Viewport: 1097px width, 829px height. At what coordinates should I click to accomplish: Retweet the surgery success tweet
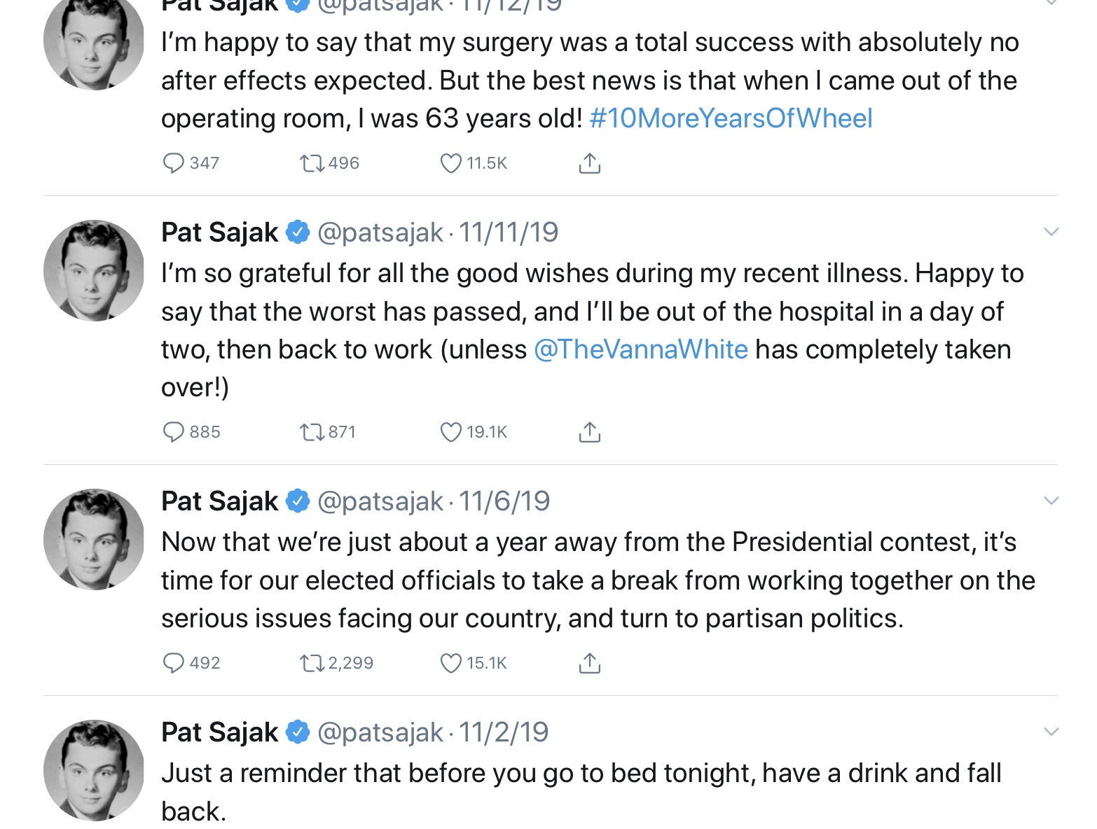point(312,163)
